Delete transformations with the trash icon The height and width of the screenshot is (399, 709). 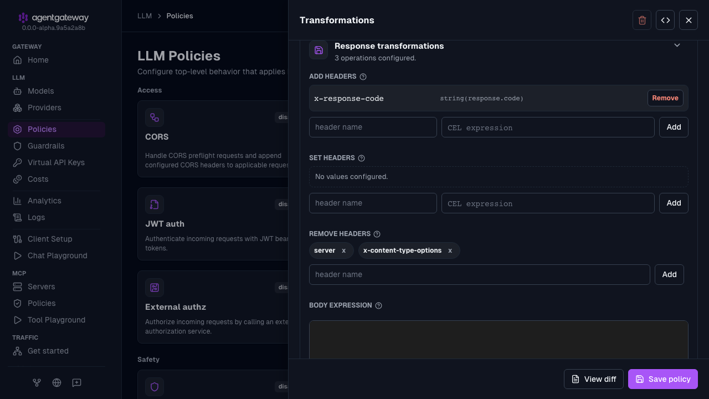(642, 20)
